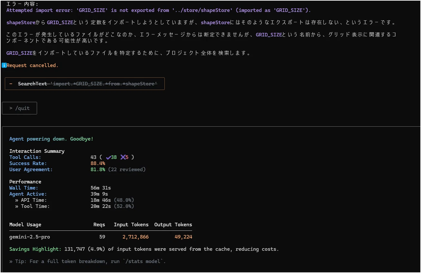This screenshot has height=273, width=421.
Task: Click the '(22 reviewed)' text
Action: point(127,170)
